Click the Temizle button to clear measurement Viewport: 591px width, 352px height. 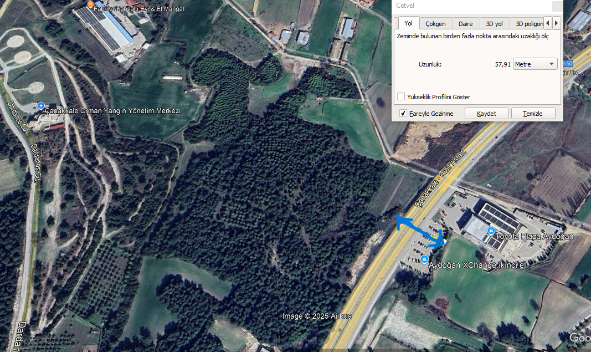533,114
